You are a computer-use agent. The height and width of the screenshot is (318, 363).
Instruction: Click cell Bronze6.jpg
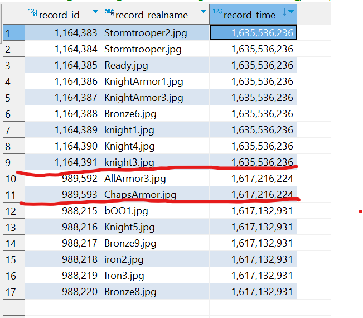(155, 114)
